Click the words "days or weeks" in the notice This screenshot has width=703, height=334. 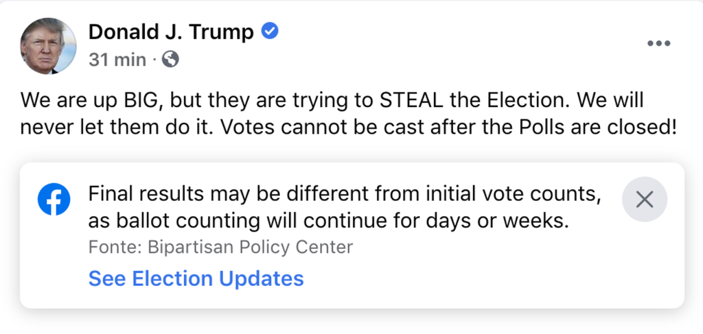(x=509, y=221)
